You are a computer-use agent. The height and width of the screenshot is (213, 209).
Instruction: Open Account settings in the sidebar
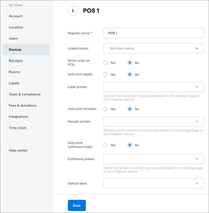pos(16,16)
